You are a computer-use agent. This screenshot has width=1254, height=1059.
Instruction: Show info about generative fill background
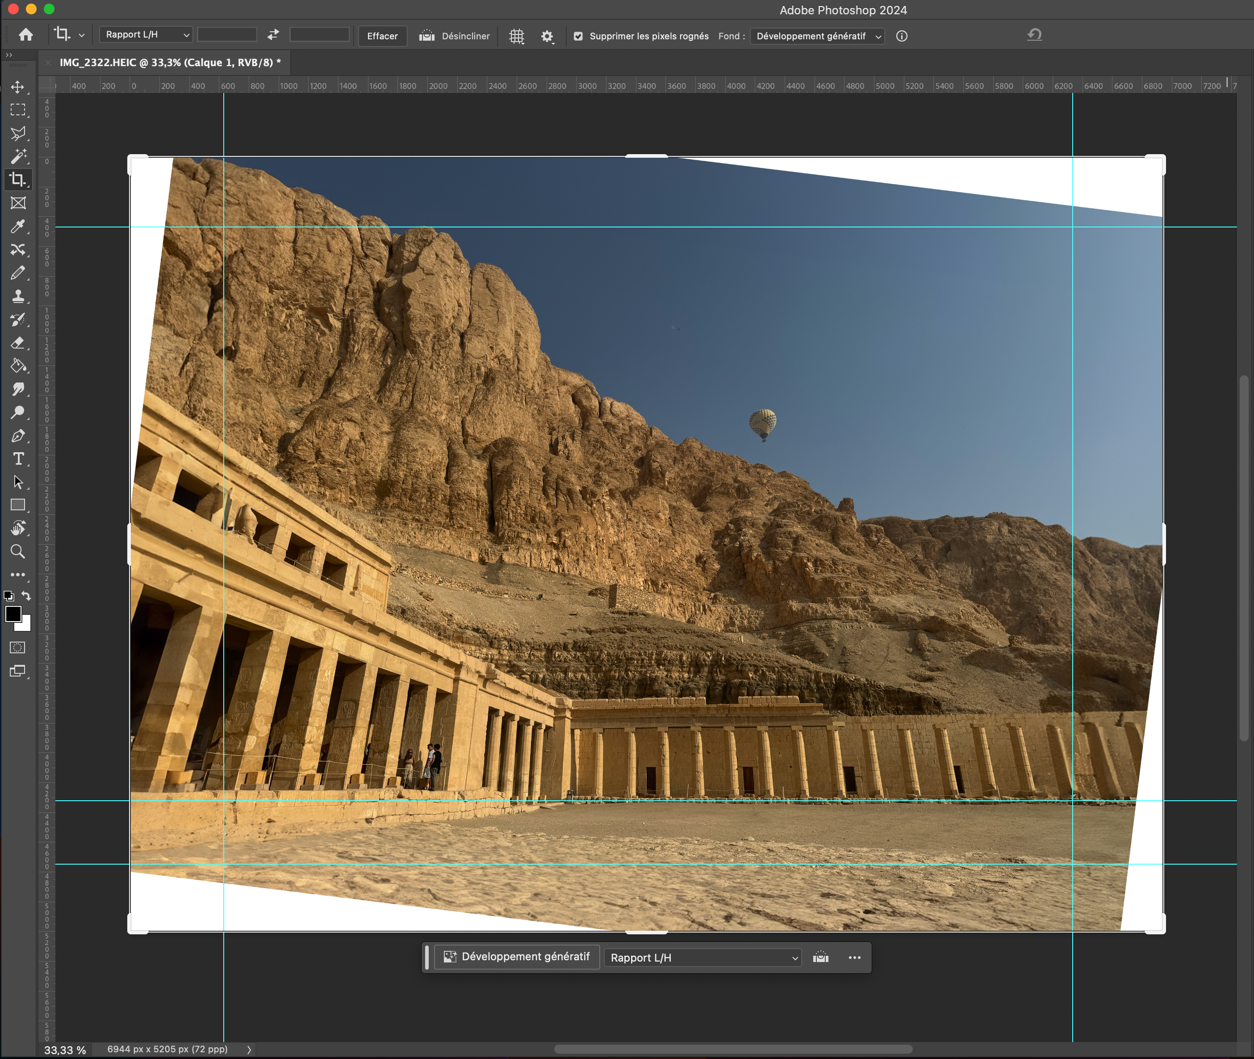click(901, 36)
